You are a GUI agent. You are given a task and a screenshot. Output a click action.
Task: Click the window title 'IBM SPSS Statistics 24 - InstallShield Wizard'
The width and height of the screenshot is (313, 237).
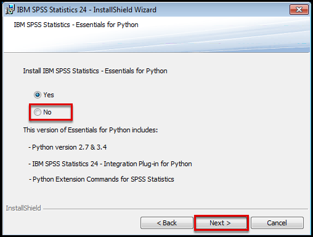(x=86, y=10)
